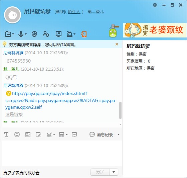Screen dimensions: 187x178
Task: Maximize the chat window
Action: (x=172, y=5)
